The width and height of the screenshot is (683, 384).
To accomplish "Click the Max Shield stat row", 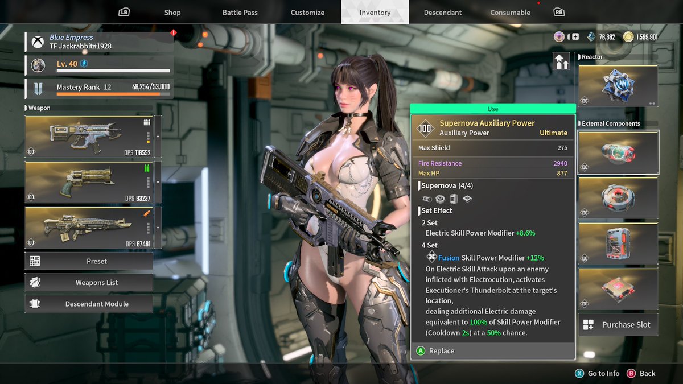I will (493, 148).
